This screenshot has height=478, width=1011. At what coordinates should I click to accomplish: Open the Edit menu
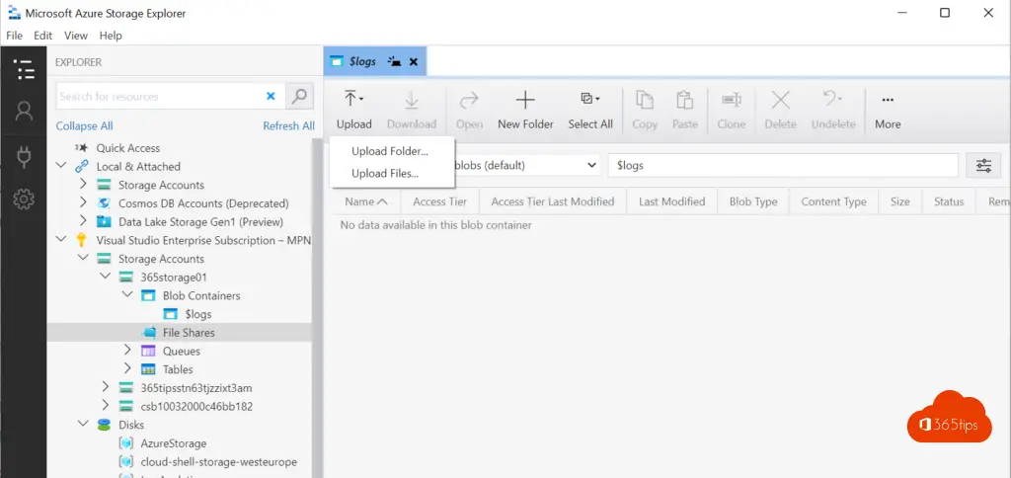click(x=43, y=36)
